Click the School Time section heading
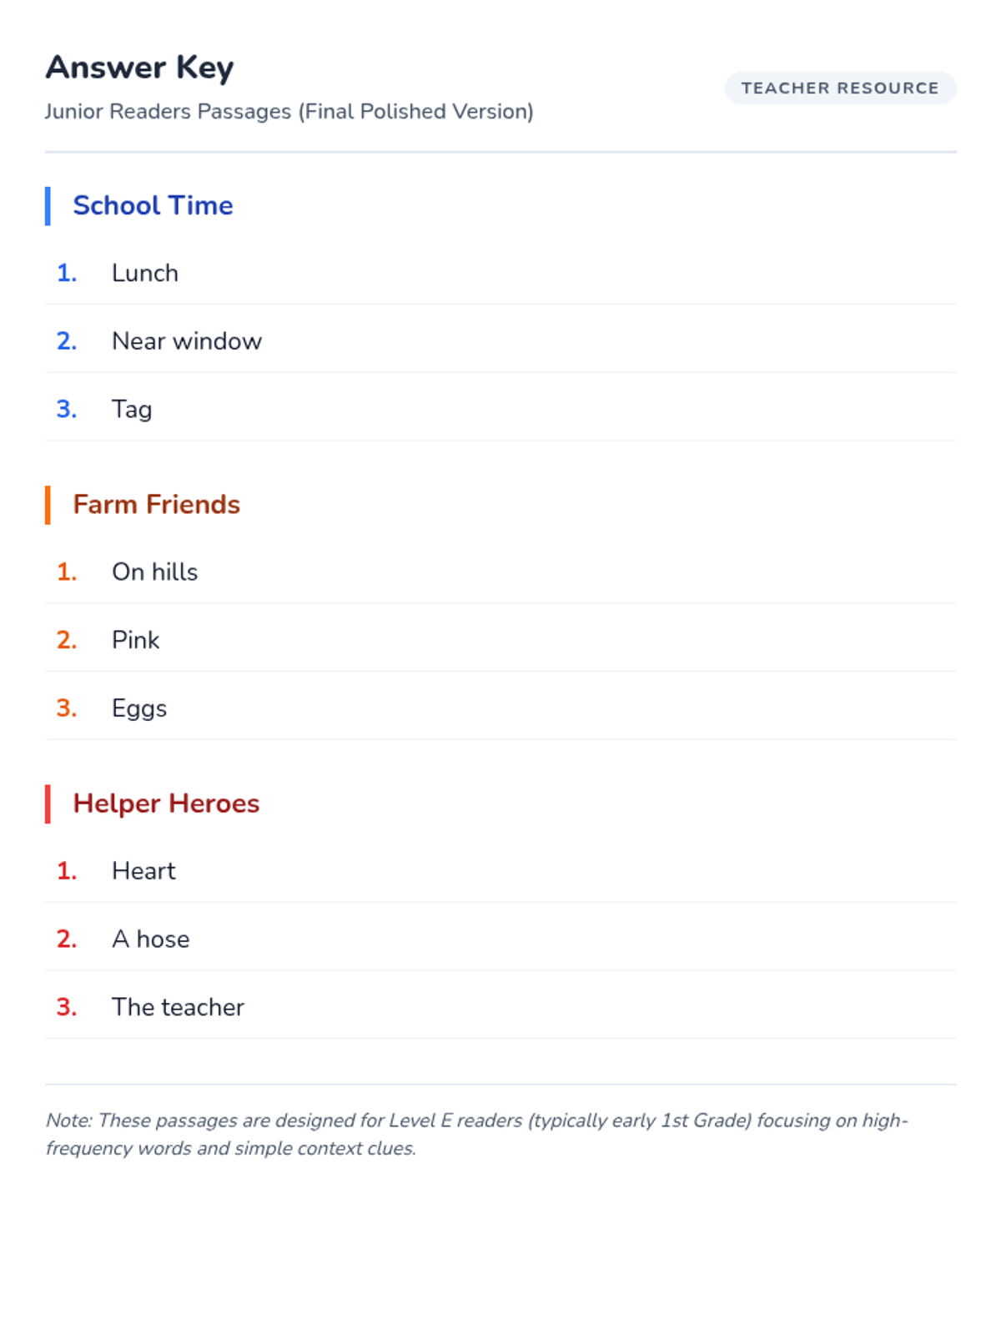Viewport: 1001px width, 1335px height. click(153, 205)
